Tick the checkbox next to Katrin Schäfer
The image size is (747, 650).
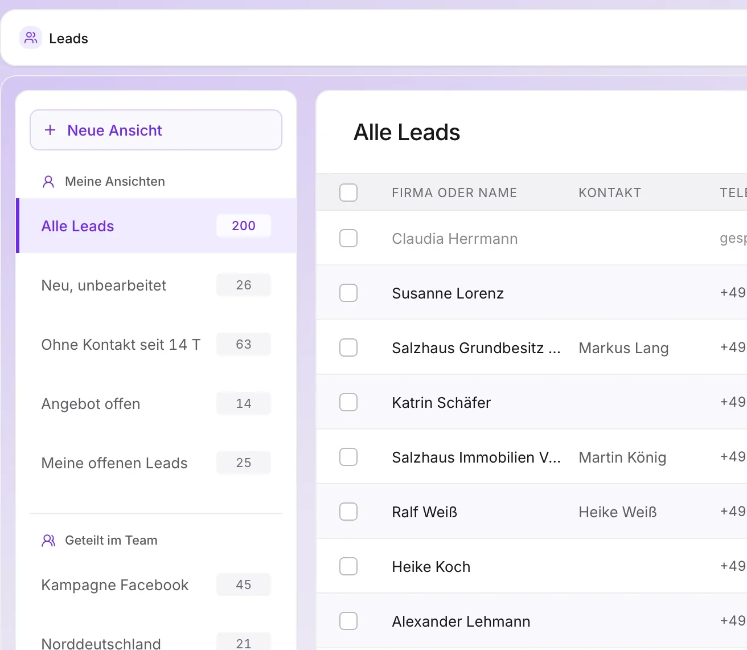348,402
